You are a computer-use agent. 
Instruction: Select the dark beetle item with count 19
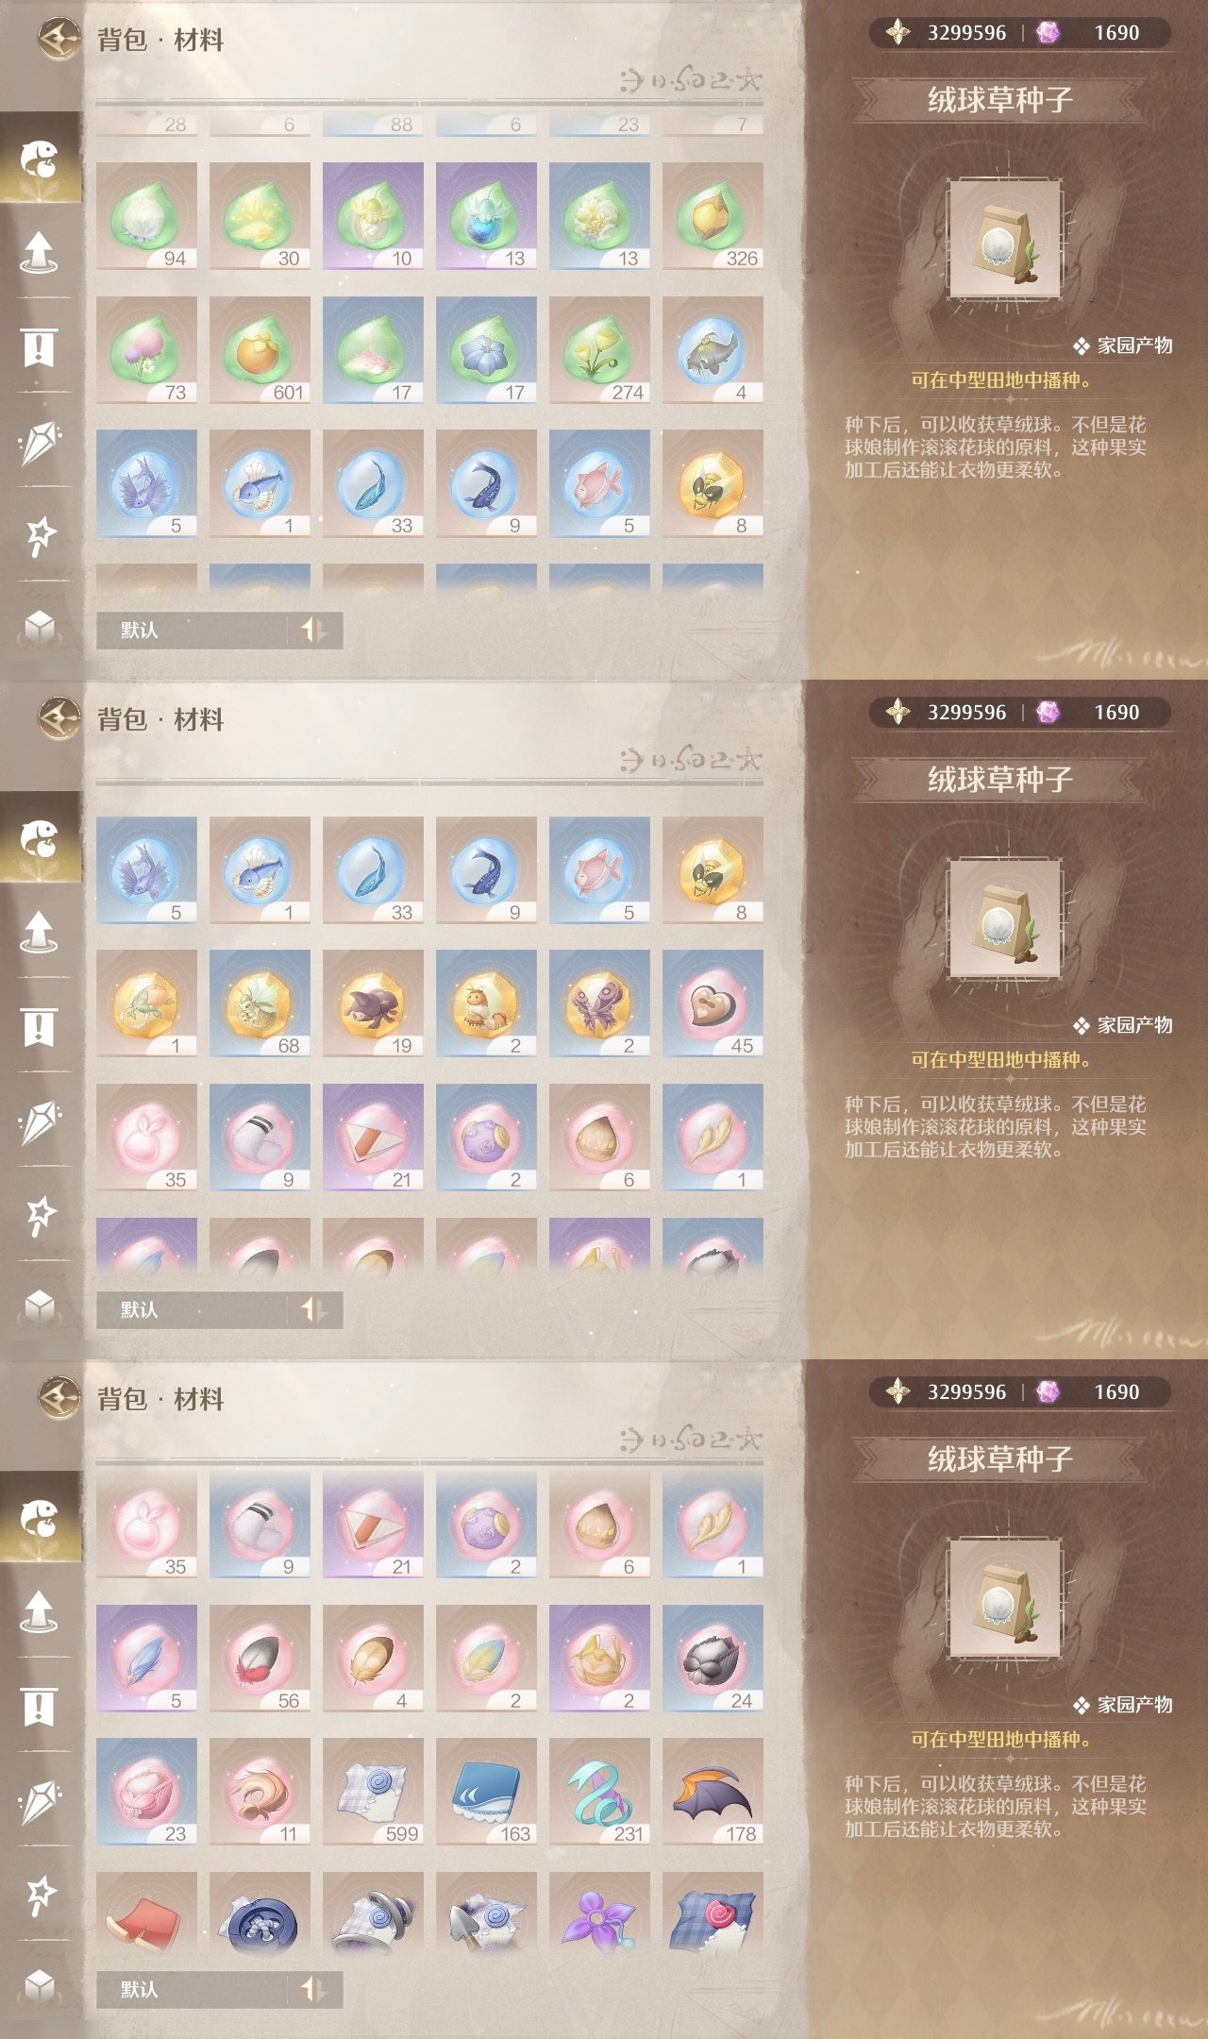click(x=373, y=1003)
